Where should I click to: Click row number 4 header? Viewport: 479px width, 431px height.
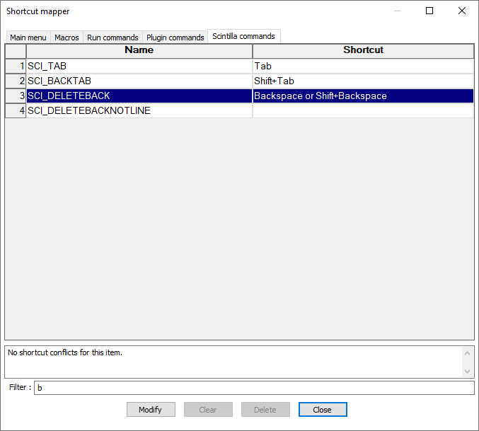coord(16,110)
